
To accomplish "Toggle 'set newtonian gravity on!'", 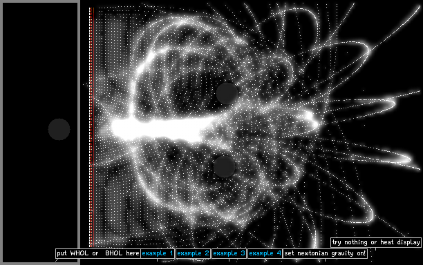I will [x=325, y=253].
